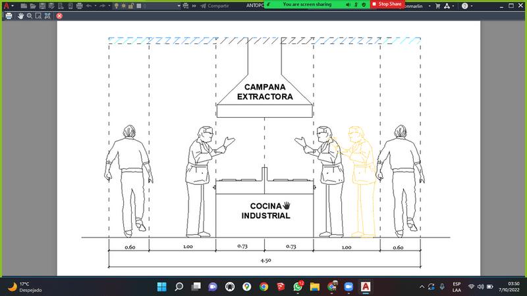Click the AutoCAD taskbar icon

coord(366,287)
